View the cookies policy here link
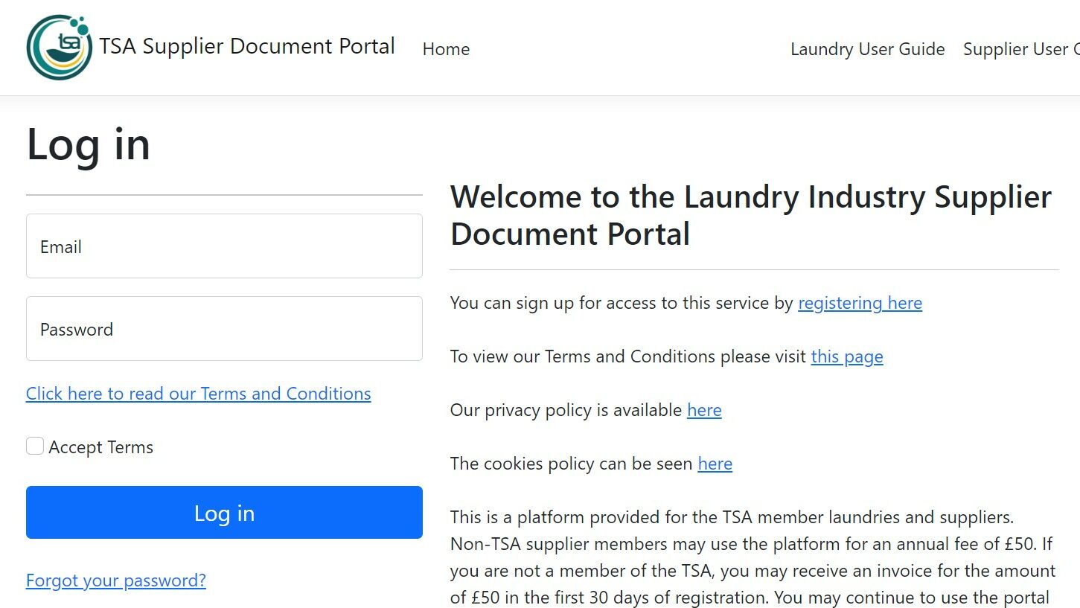 click(715, 464)
